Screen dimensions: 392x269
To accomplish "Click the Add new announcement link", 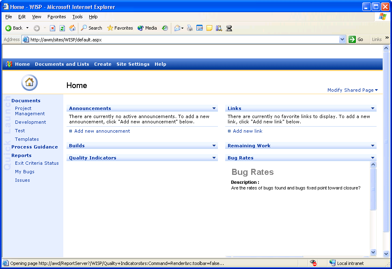I will tap(102, 131).
